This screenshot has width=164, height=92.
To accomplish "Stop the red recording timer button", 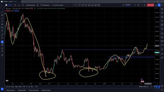I will (150, 5).
